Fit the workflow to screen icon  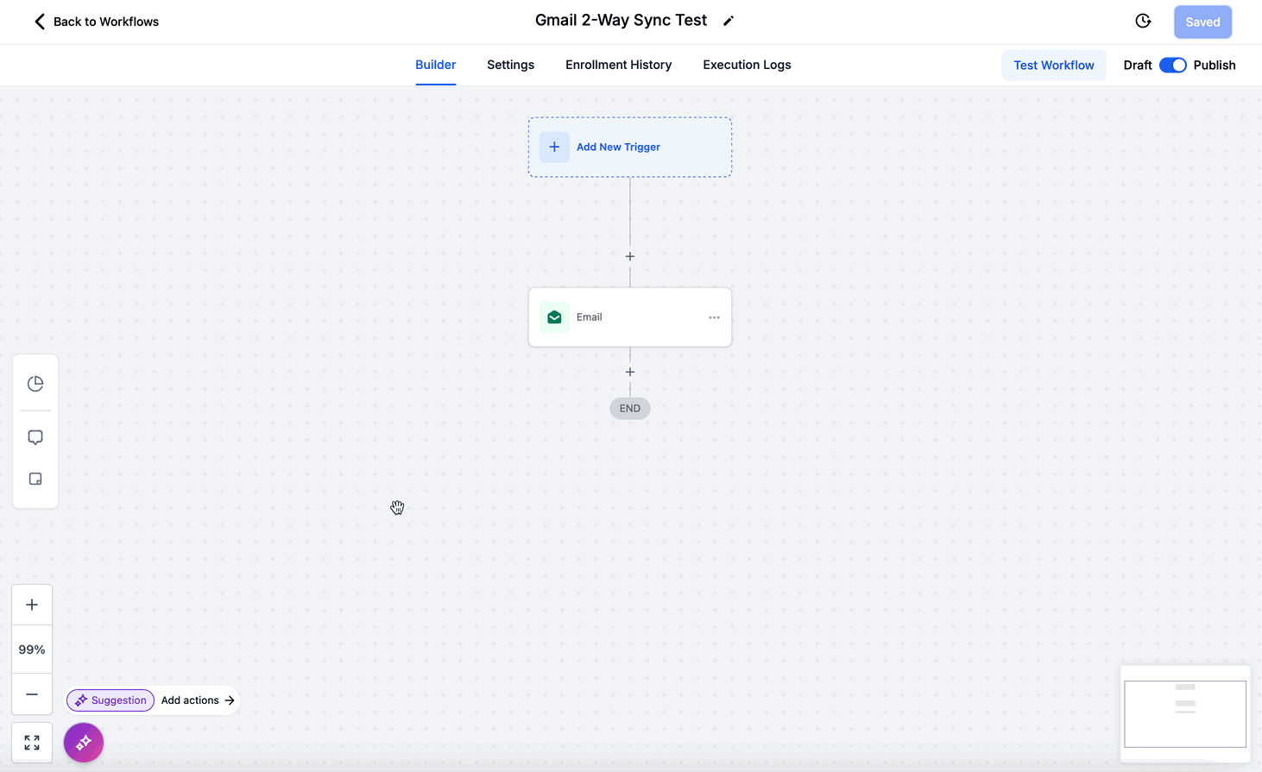point(32,743)
